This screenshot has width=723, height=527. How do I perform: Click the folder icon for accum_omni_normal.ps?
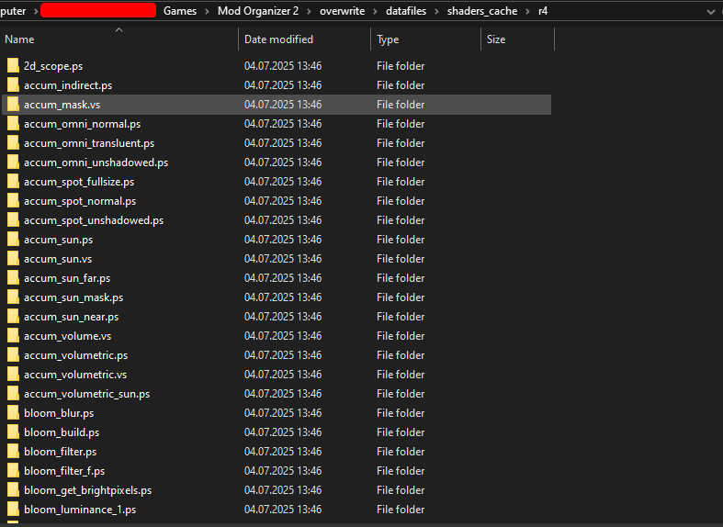[13, 124]
